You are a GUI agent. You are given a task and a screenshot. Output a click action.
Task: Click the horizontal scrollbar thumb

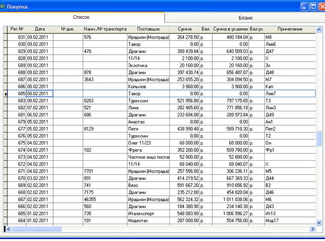[37, 229]
